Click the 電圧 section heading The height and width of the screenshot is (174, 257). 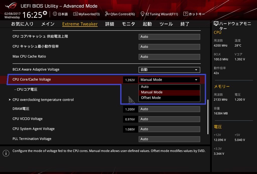(218, 127)
